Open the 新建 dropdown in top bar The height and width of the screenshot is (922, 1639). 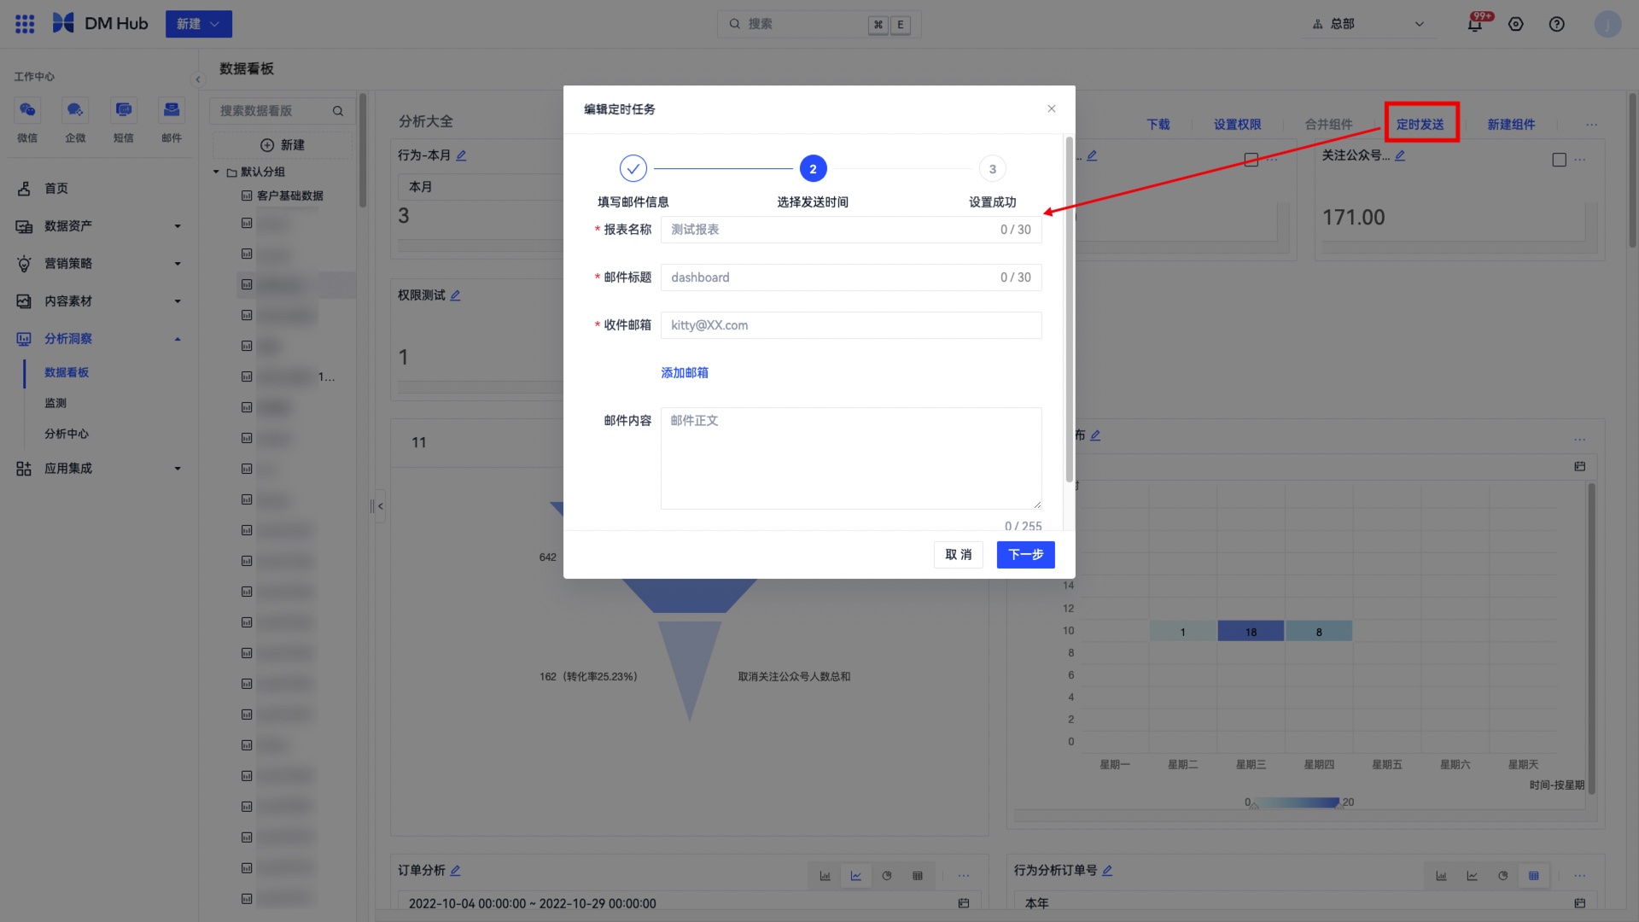click(x=199, y=24)
